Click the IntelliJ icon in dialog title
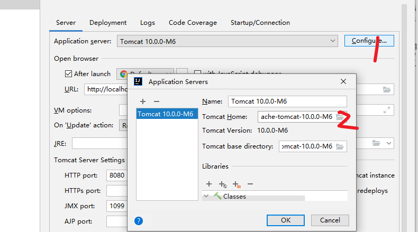This screenshot has width=418, height=232. coord(138,81)
